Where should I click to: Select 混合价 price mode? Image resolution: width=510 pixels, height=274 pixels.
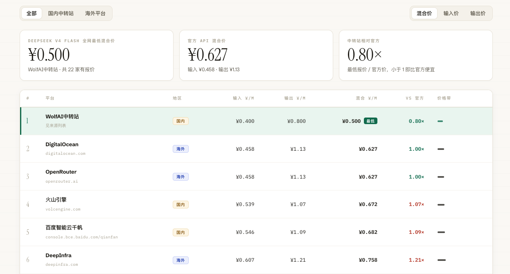(424, 13)
